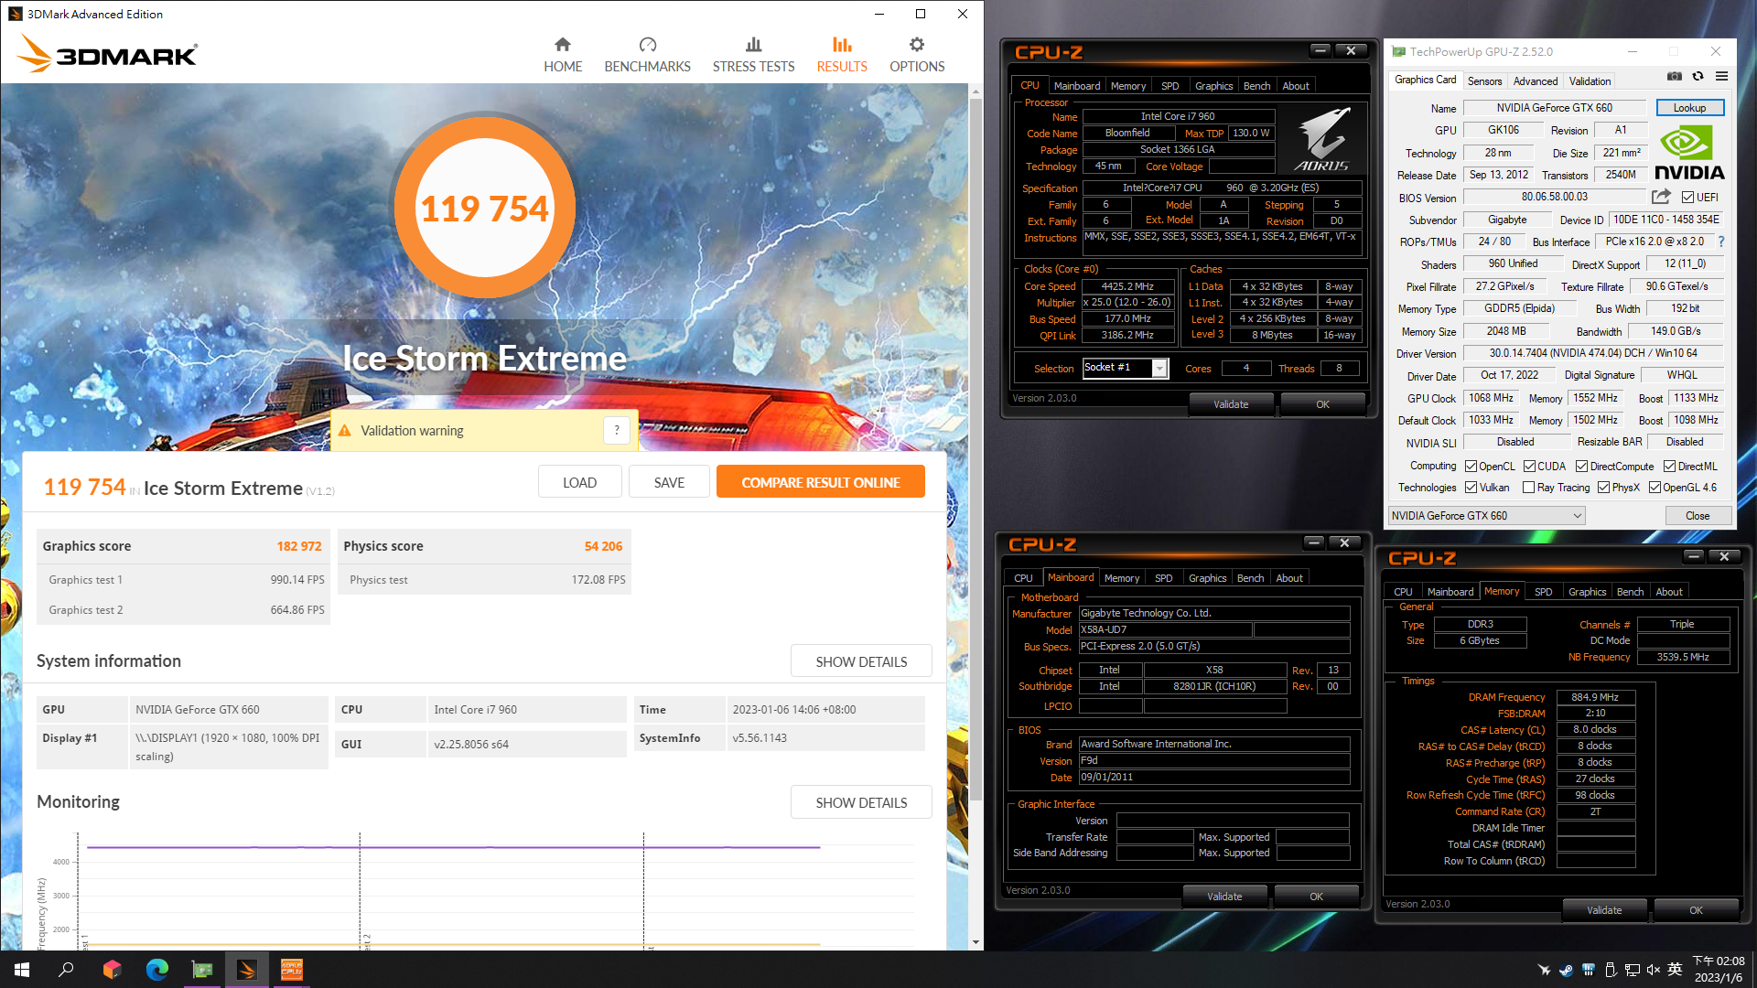
Task: Open Windows Start menu
Action: tap(22, 970)
